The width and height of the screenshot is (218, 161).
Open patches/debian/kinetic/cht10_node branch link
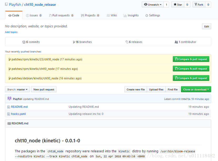(x=35, y=78)
